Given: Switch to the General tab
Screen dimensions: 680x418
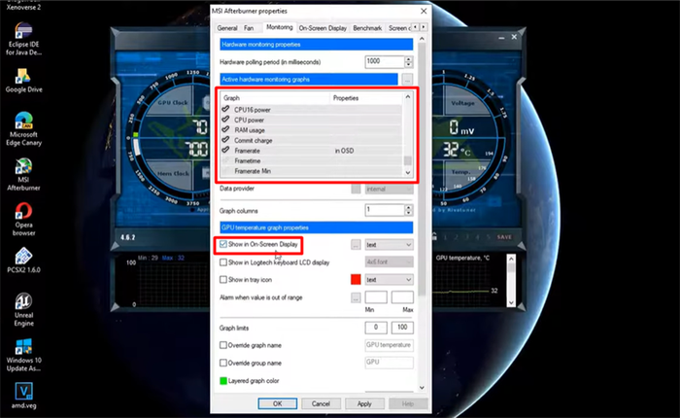Looking at the screenshot, I should pos(226,28).
